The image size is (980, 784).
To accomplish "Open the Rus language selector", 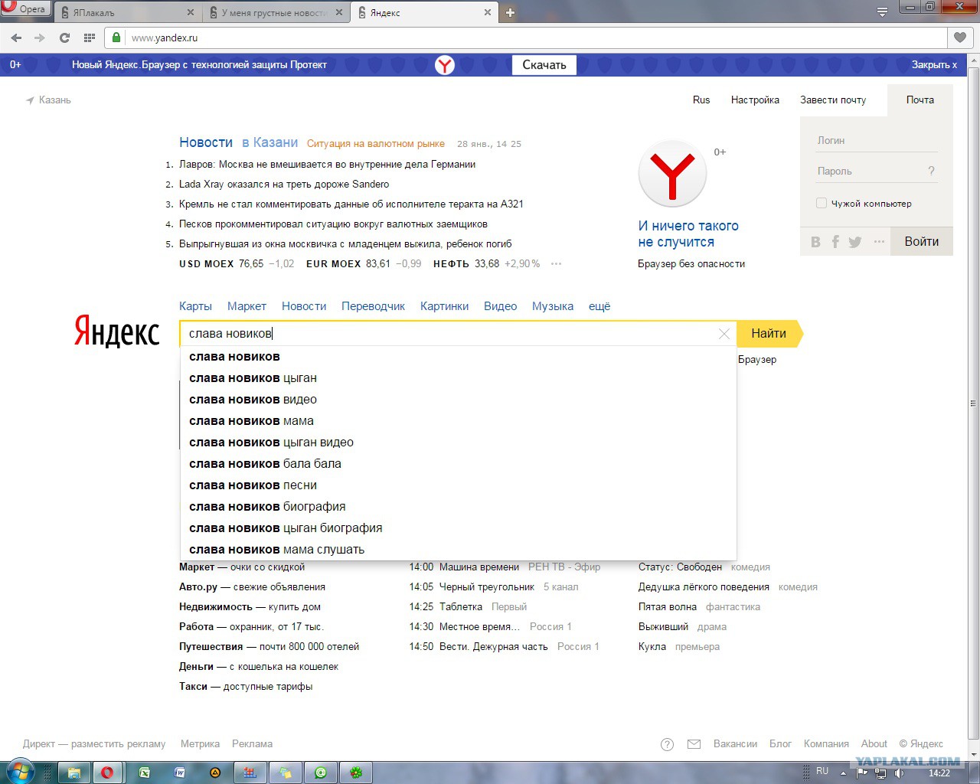I will [701, 100].
